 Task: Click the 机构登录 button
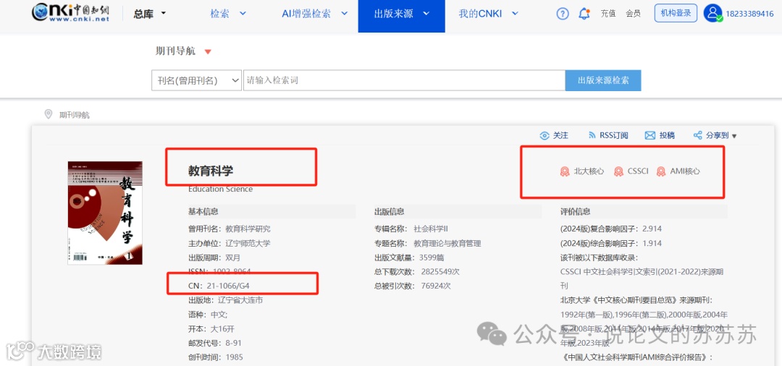pyautogui.click(x=676, y=13)
